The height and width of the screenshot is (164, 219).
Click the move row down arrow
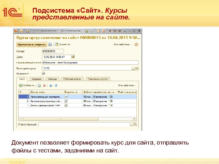click(56, 86)
